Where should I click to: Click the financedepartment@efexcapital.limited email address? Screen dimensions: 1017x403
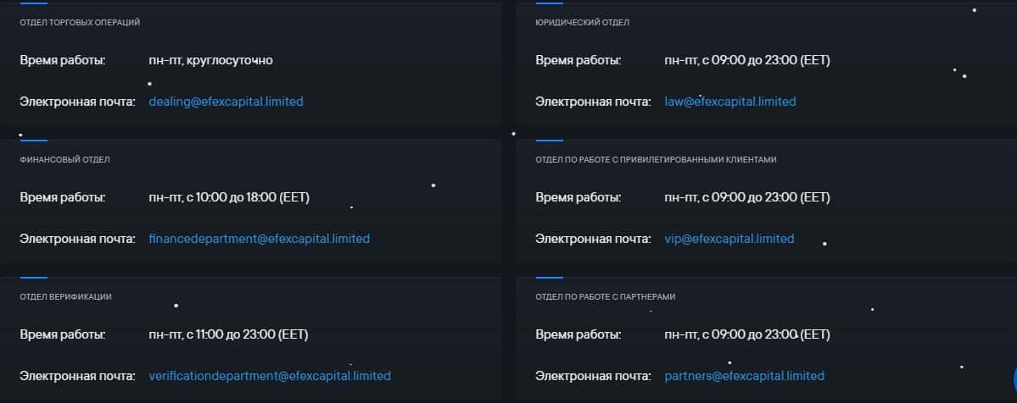[x=259, y=239]
